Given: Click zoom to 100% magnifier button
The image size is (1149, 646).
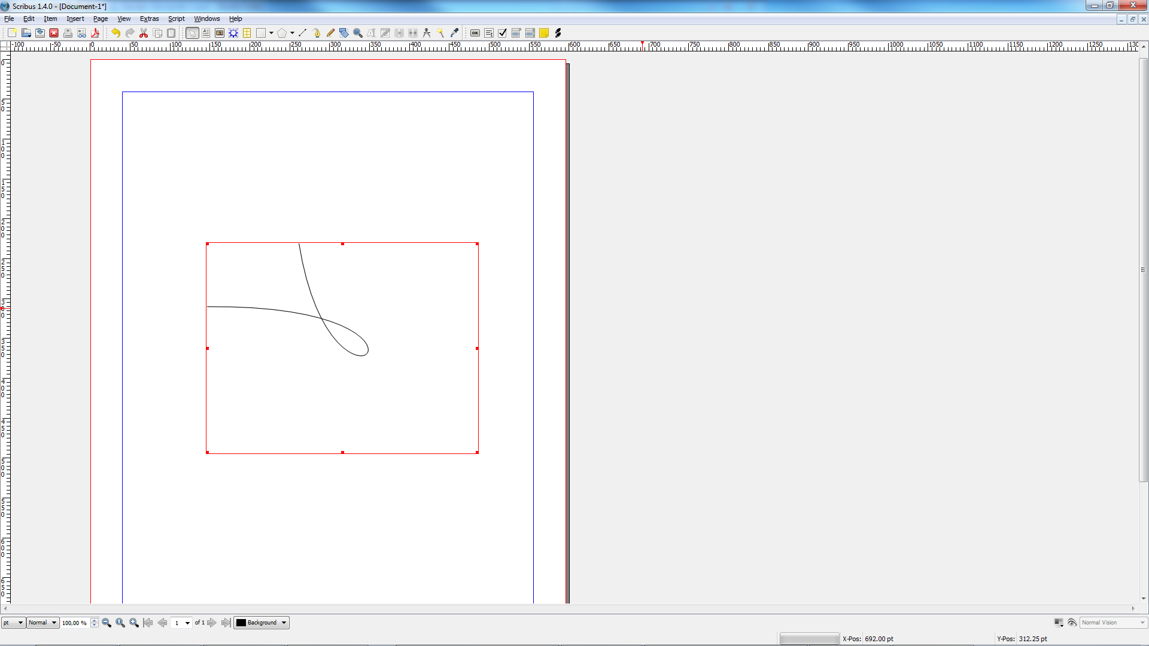Looking at the screenshot, I should pyautogui.click(x=120, y=623).
